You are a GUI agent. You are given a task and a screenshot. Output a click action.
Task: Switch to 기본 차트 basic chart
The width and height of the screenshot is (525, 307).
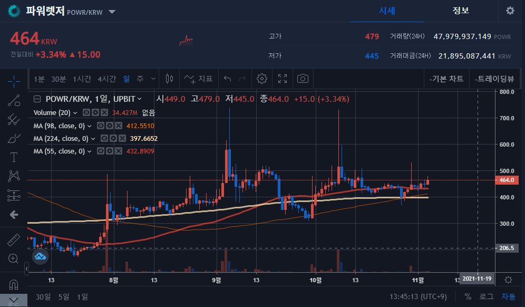(x=446, y=79)
